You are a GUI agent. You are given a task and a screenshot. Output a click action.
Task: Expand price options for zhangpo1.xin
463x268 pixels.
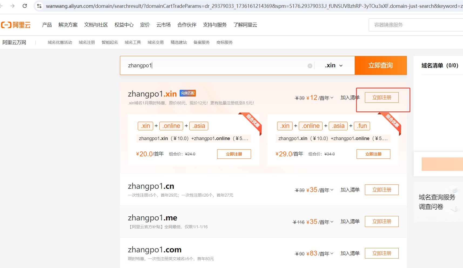point(332,98)
